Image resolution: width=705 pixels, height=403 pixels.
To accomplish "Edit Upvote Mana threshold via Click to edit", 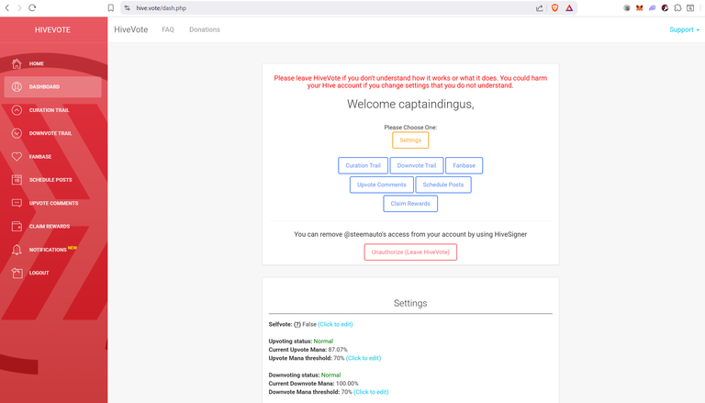I will point(364,358).
